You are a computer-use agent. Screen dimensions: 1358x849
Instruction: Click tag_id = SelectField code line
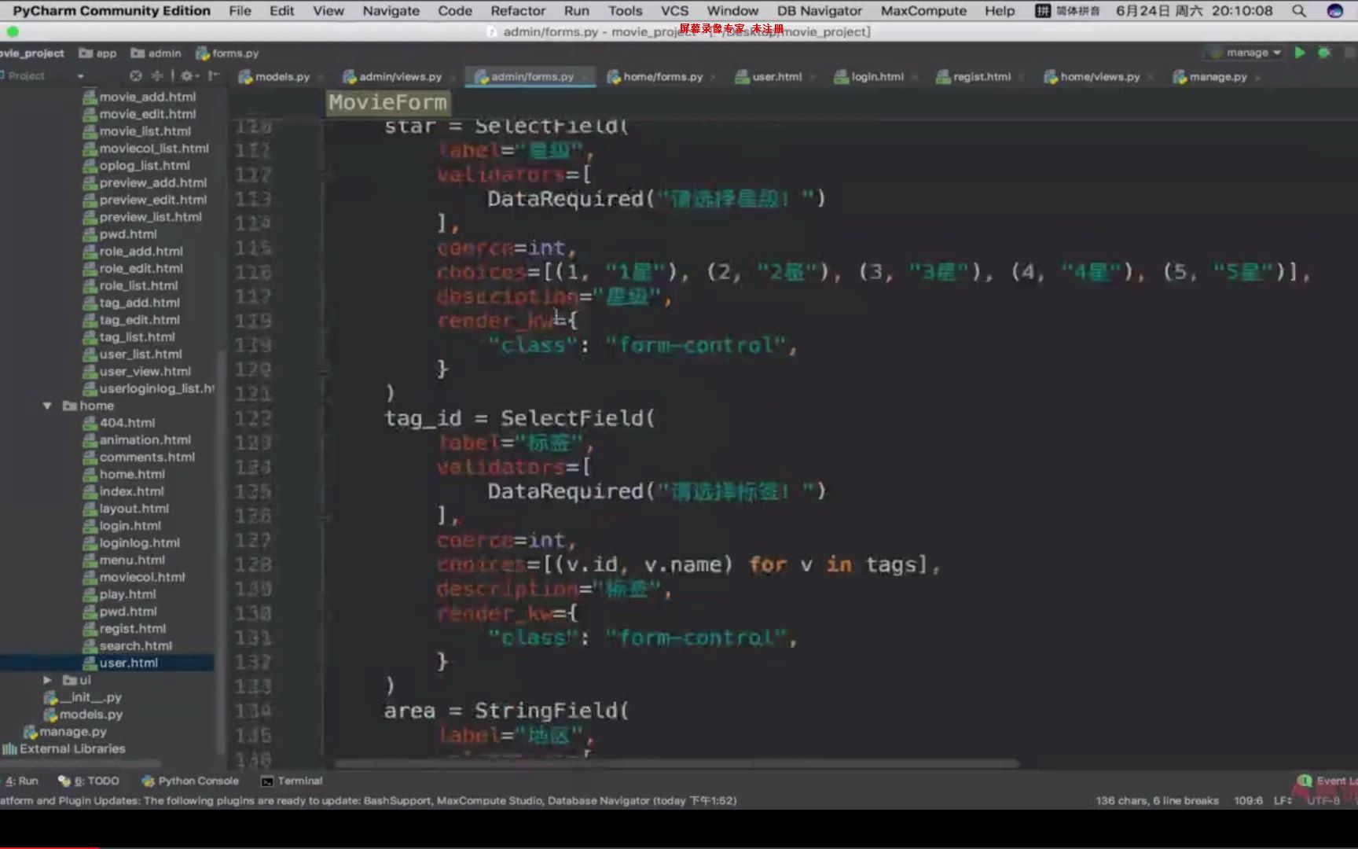[x=519, y=418]
